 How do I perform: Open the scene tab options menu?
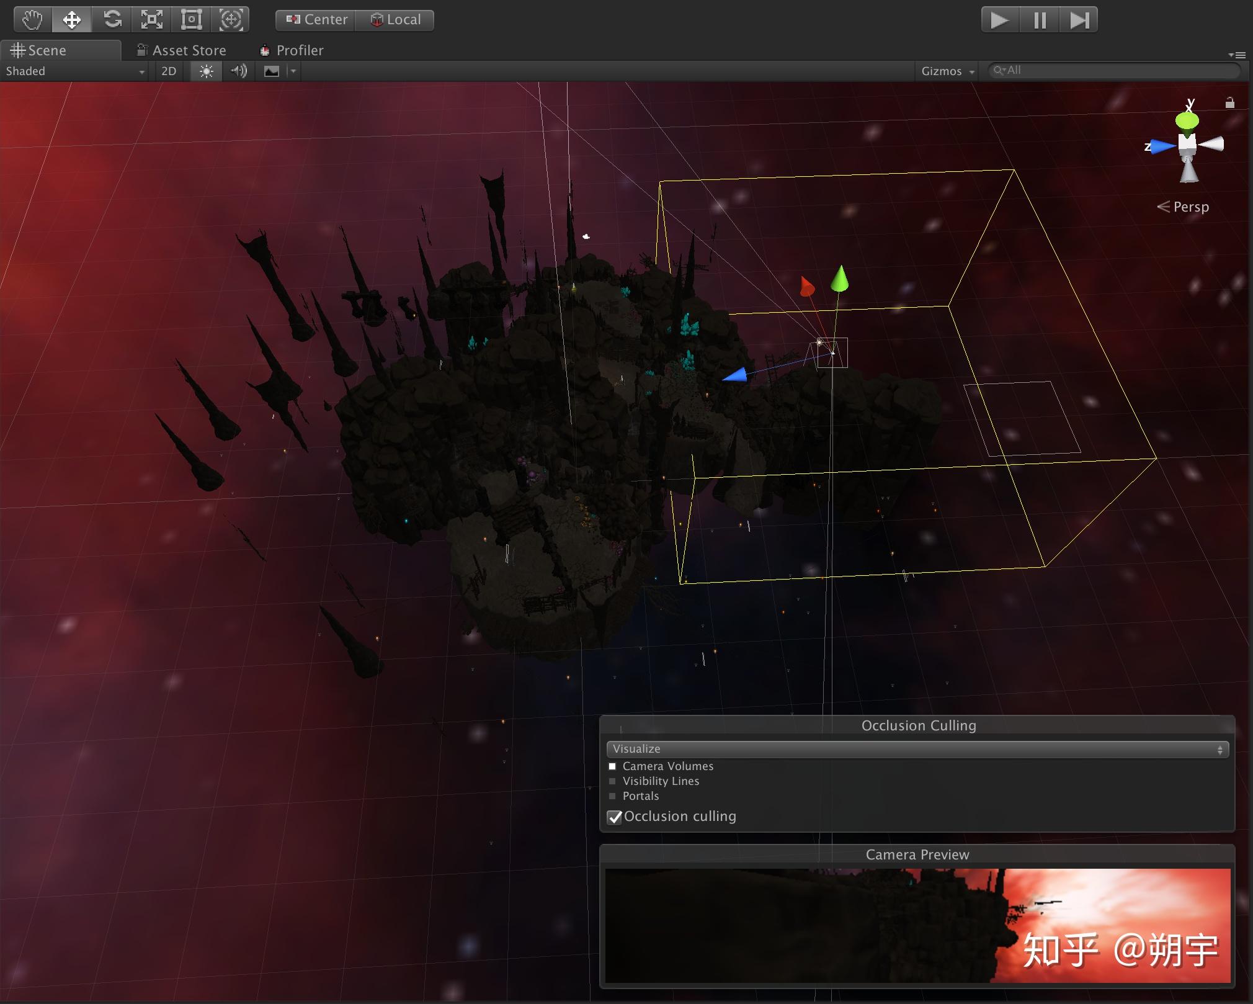(1236, 55)
